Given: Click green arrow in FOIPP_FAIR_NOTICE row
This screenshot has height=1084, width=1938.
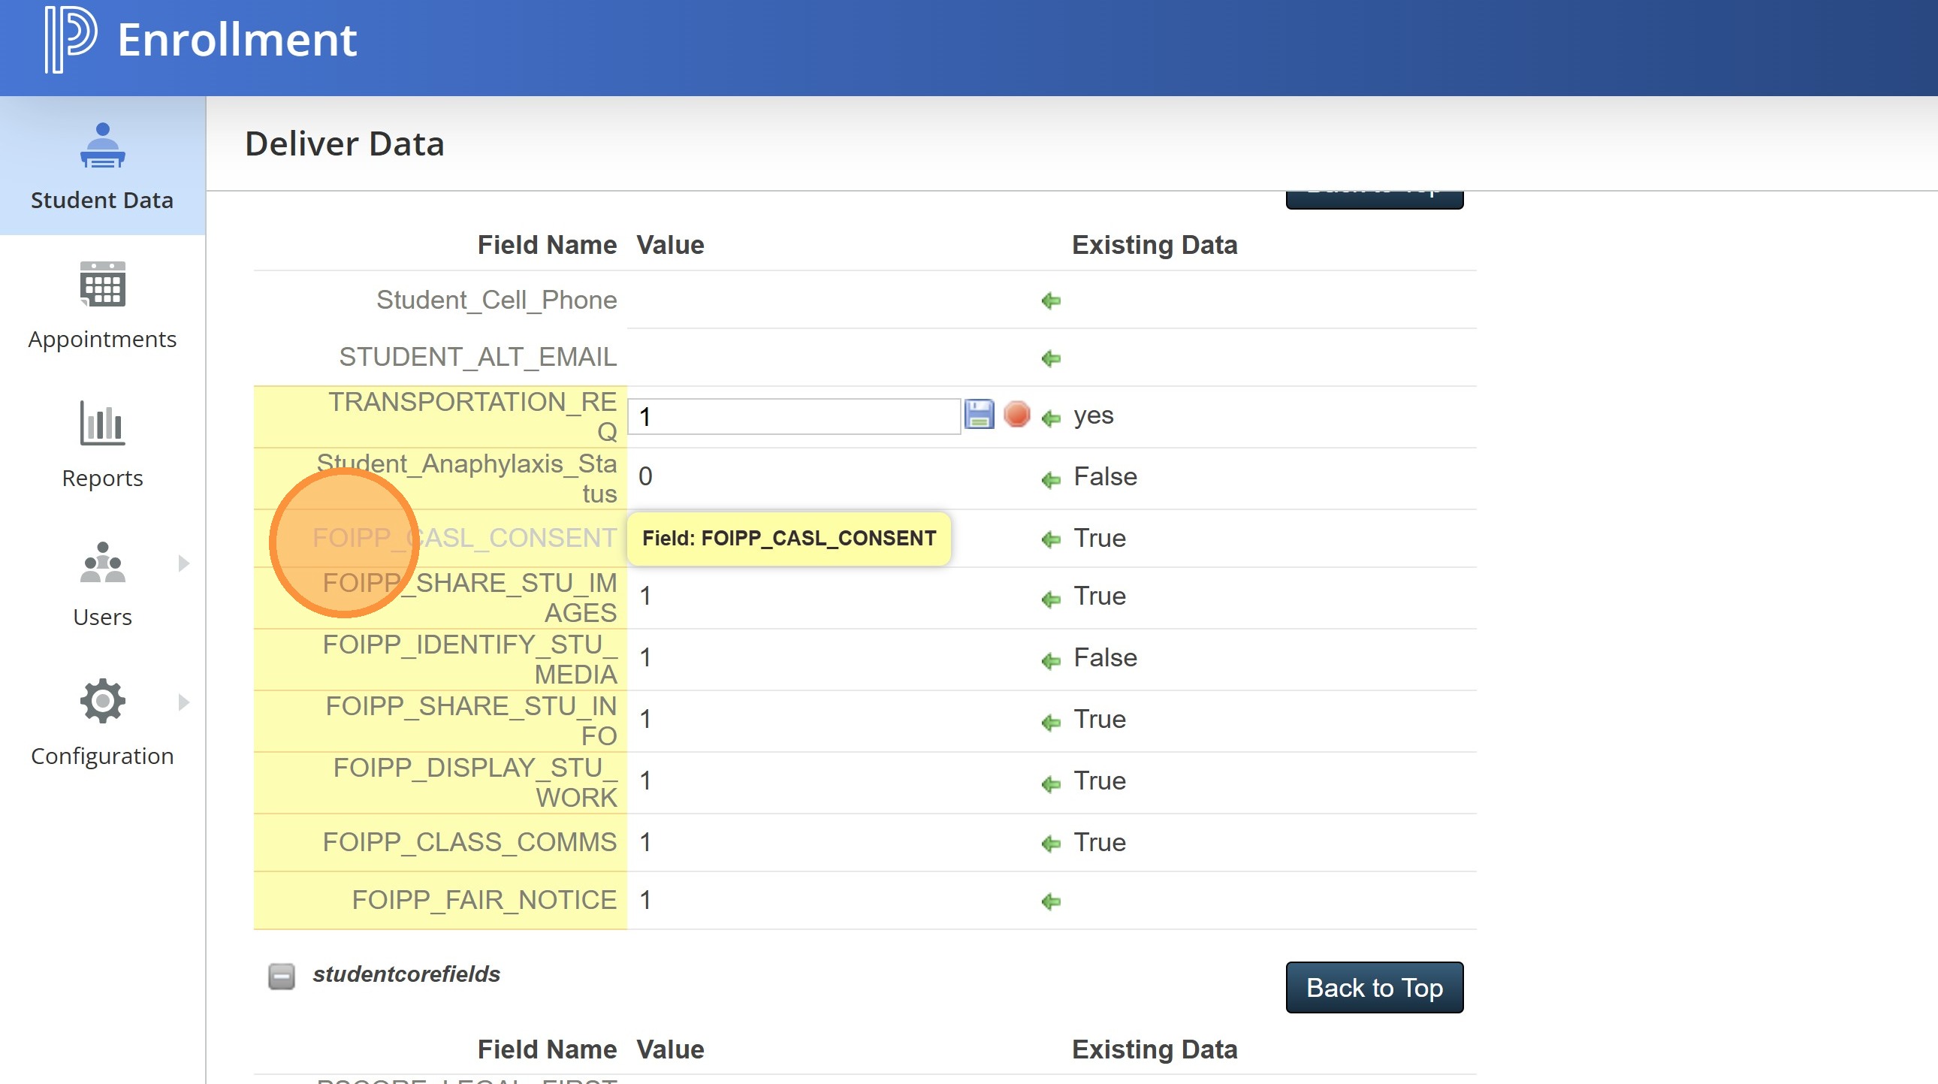Looking at the screenshot, I should 1051,901.
